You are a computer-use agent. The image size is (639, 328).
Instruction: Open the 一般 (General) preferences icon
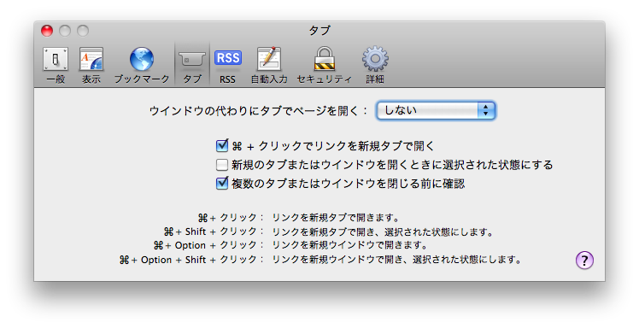point(56,60)
